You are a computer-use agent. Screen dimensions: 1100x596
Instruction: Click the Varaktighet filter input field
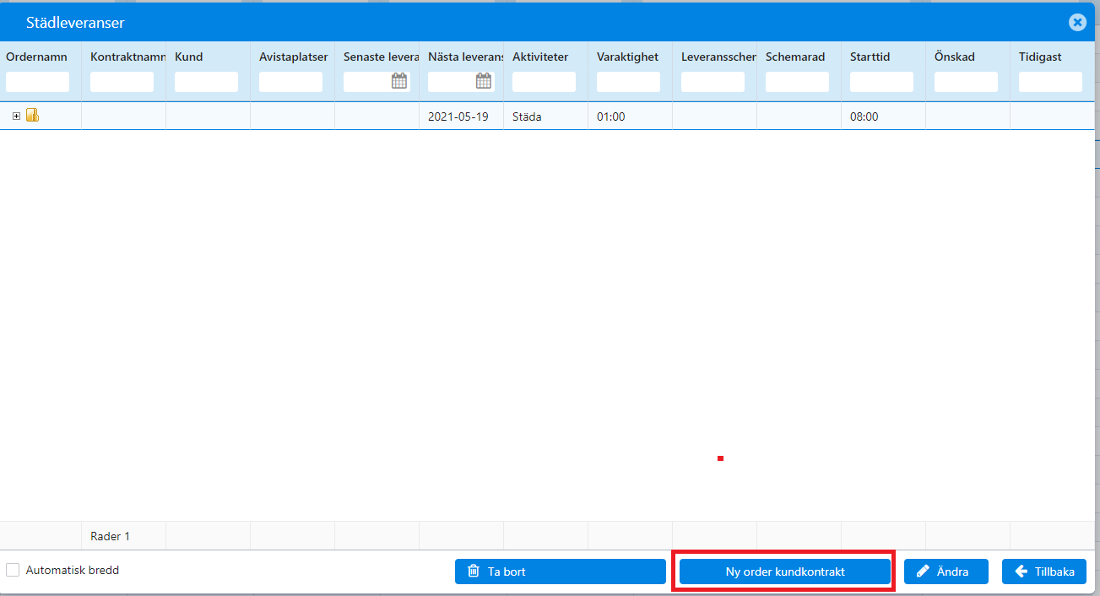(x=628, y=82)
